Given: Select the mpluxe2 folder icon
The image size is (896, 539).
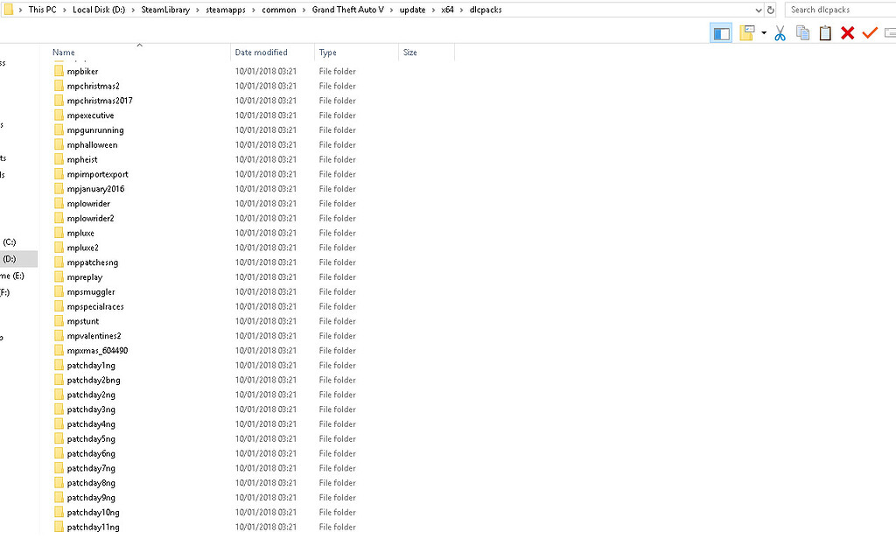Looking at the screenshot, I should [59, 248].
